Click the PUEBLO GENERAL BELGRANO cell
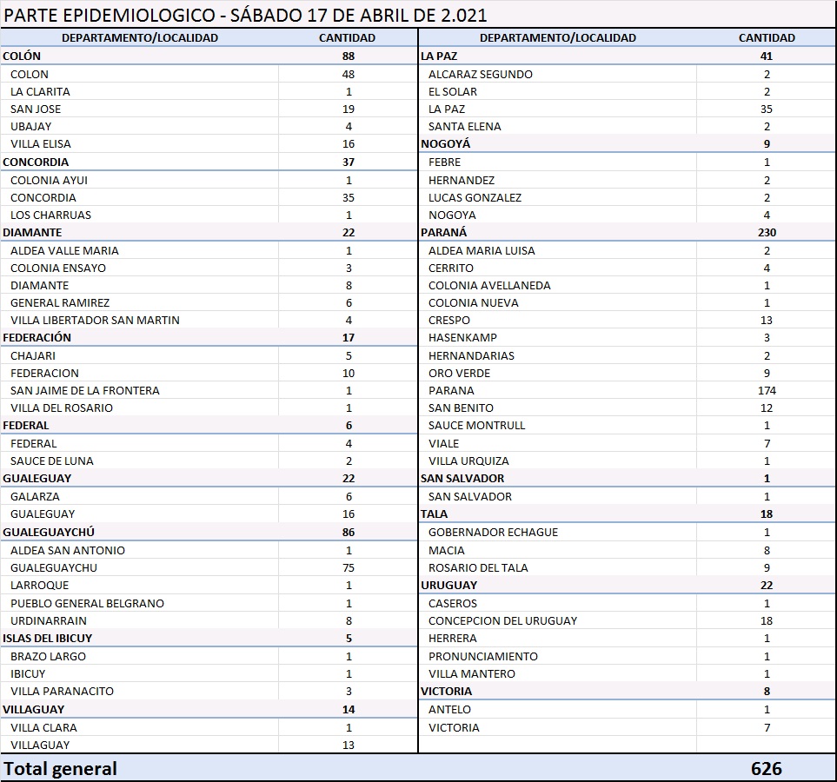 (87, 604)
